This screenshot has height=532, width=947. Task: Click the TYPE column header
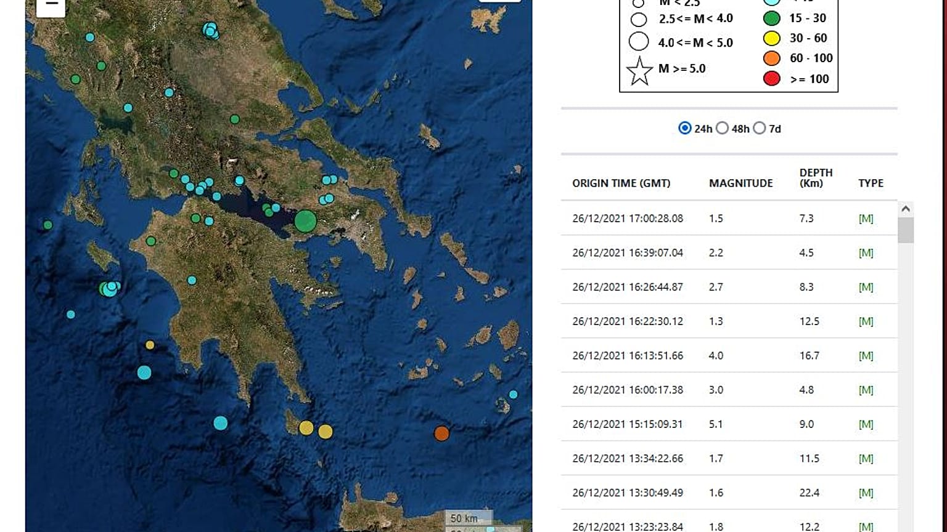[x=871, y=183]
